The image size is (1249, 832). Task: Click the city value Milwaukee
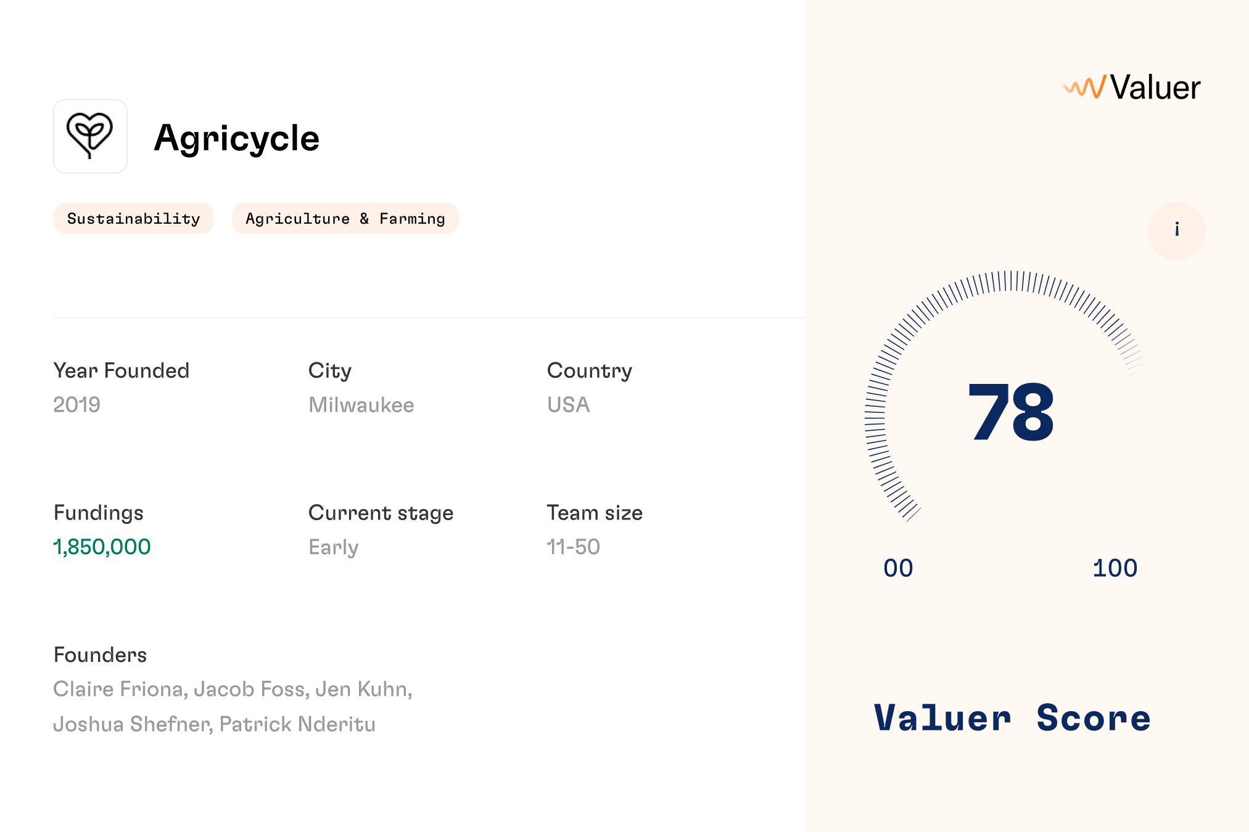(361, 404)
